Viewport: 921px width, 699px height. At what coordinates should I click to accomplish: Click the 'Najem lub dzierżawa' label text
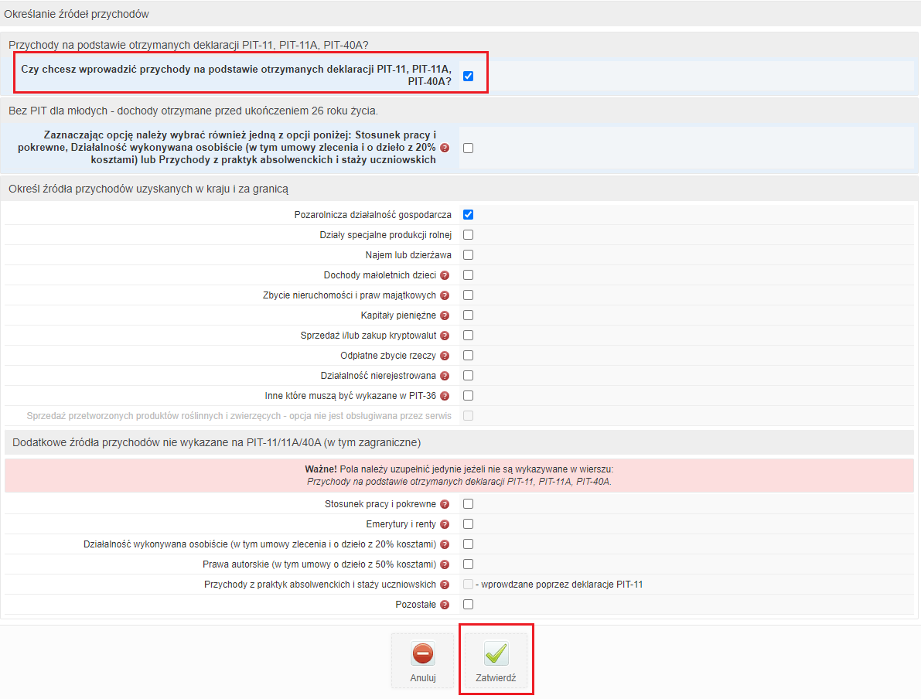[x=408, y=255]
